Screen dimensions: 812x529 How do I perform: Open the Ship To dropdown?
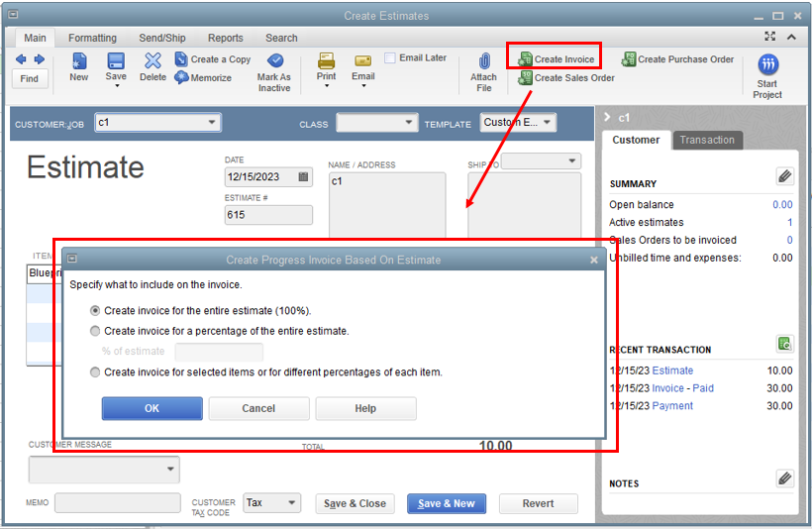coord(571,160)
